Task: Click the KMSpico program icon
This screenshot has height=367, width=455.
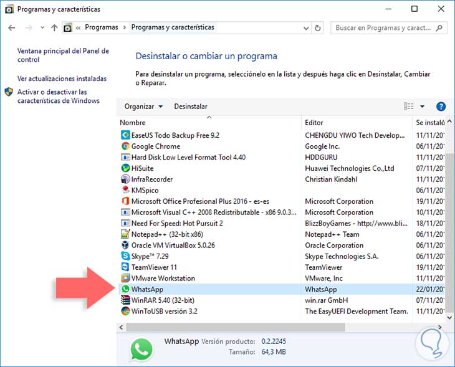Action: tap(125, 190)
